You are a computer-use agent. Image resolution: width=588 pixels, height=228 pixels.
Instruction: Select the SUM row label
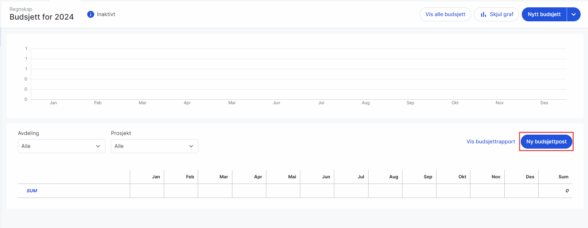coord(32,191)
